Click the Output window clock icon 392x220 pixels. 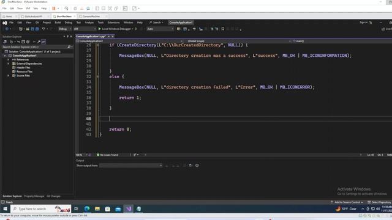(197, 166)
